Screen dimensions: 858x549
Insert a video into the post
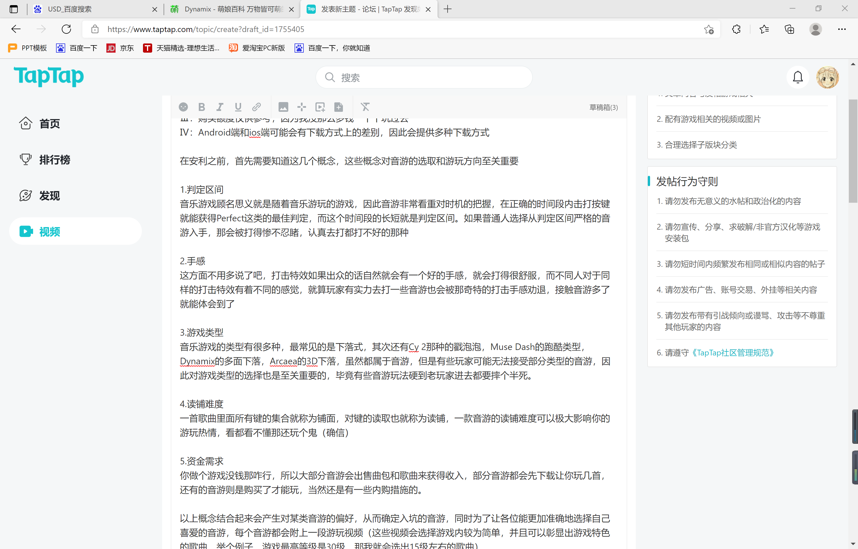pyautogui.click(x=320, y=107)
